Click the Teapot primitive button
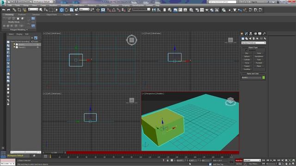This screenshot has height=166, width=296. click(247, 66)
